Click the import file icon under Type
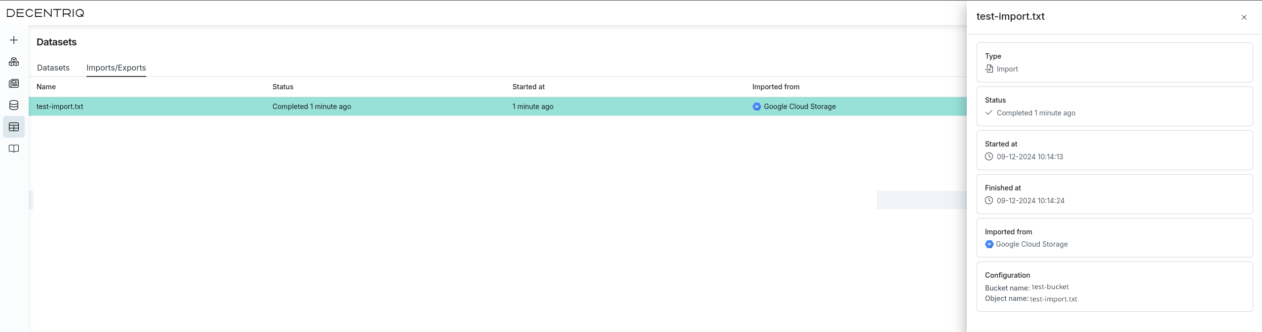This screenshot has height=332, width=1262. click(x=989, y=69)
